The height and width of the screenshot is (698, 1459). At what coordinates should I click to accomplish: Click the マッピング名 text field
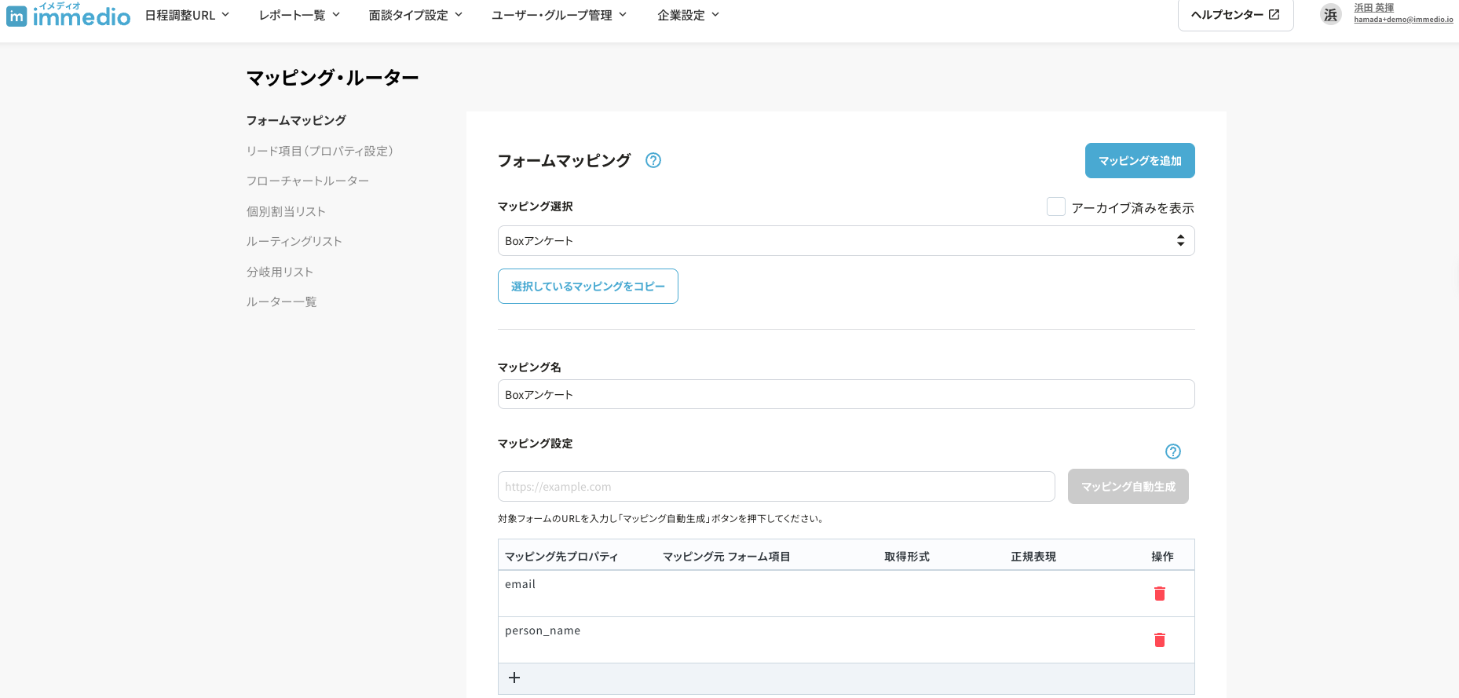[846, 394]
